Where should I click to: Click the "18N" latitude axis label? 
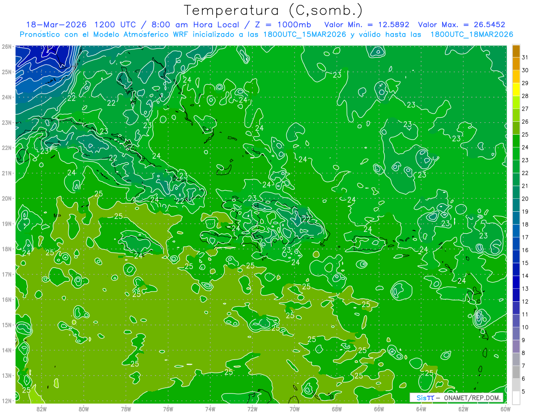[x=7, y=249]
